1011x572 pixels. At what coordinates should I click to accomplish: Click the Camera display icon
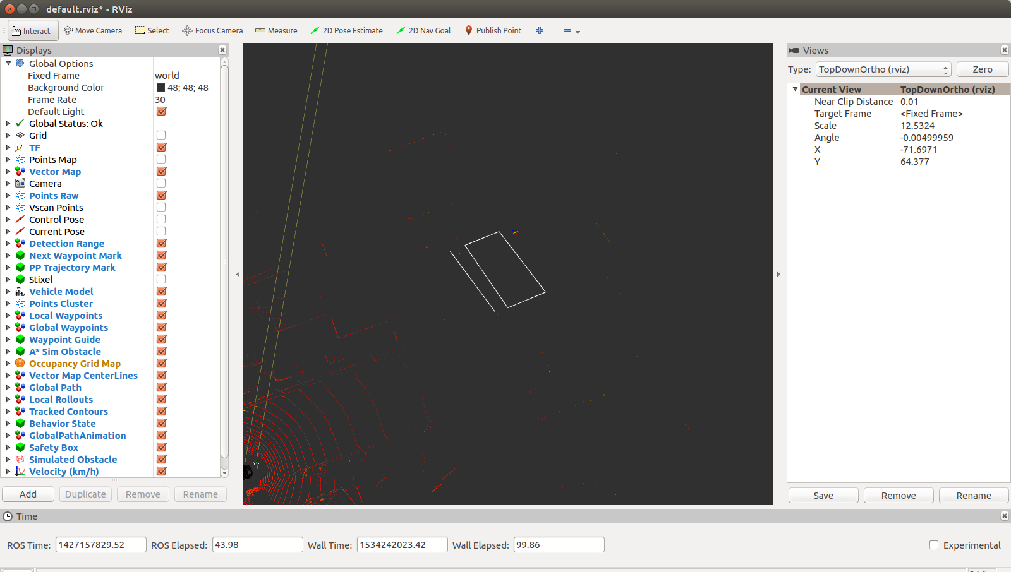click(20, 183)
